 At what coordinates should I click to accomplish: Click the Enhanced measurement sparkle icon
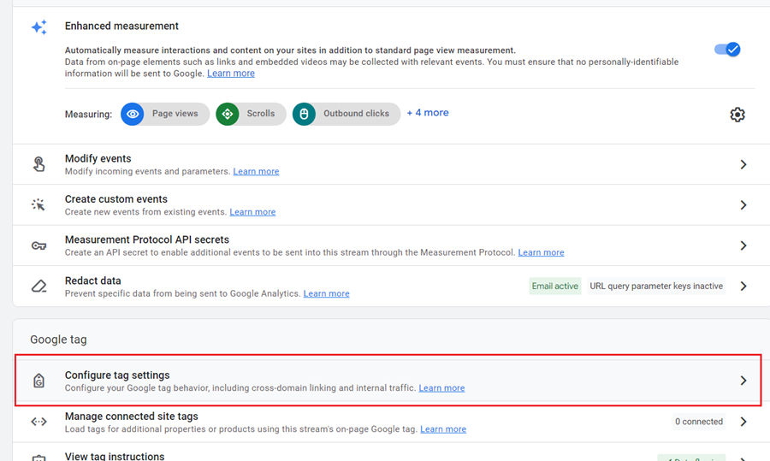coord(38,27)
